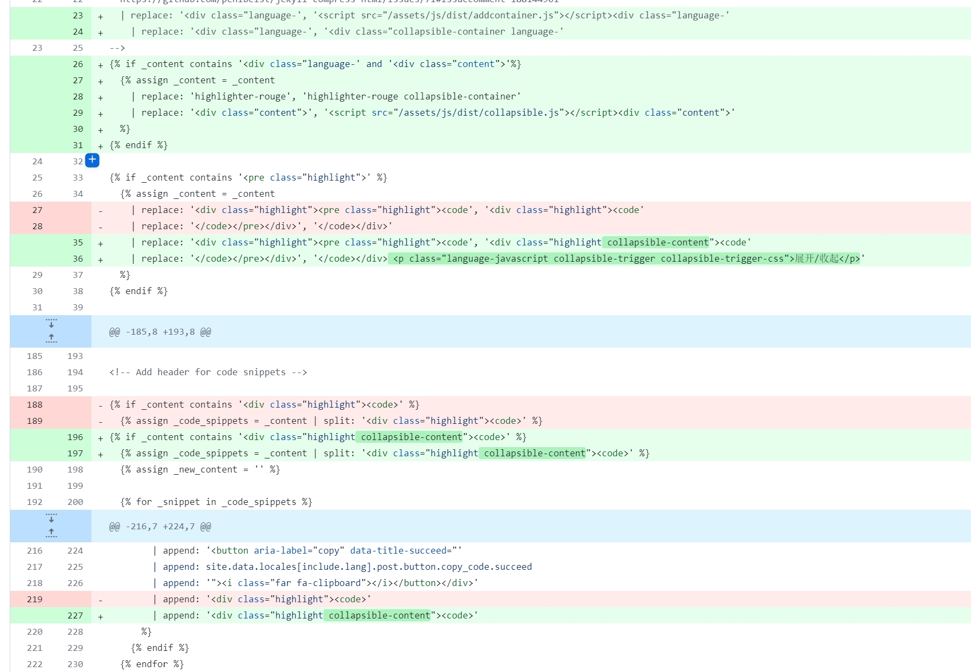Select added line number 36
The width and height of the screenshot is (971, 672).
(x=78, y=258)
